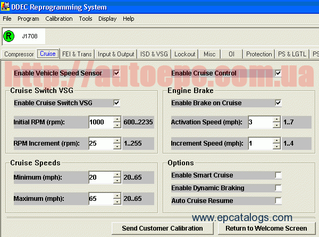Click the DDEC application title bar icon
Image resolution: width=319 pixels, height=237 pixels.
pos(5,6)
